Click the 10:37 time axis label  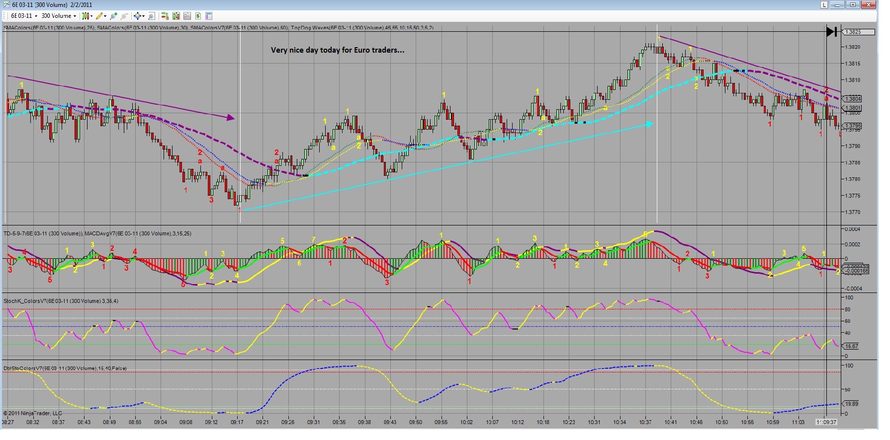coord(645,422)
